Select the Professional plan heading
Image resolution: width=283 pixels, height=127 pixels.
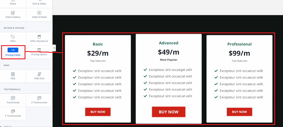coord(239,44)
